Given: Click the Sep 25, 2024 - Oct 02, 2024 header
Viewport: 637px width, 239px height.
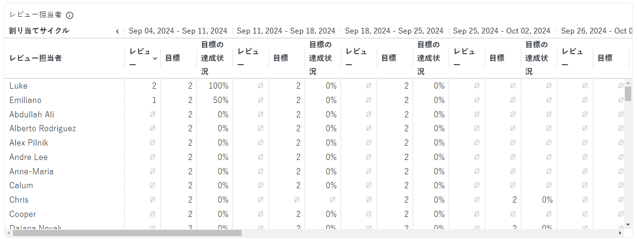Looking at the screenshot, I should (x=502, y=31).
